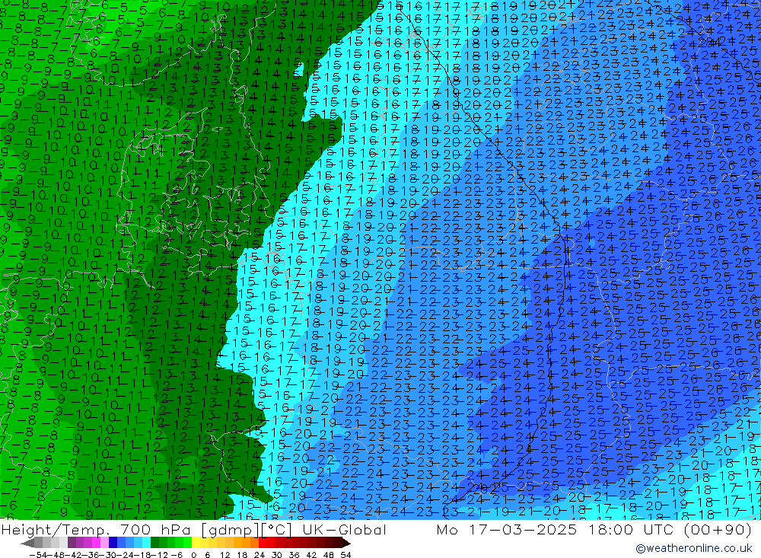
Task: Open the weatheronline.co.uk copyright link
Action: [x=693, y=548]
